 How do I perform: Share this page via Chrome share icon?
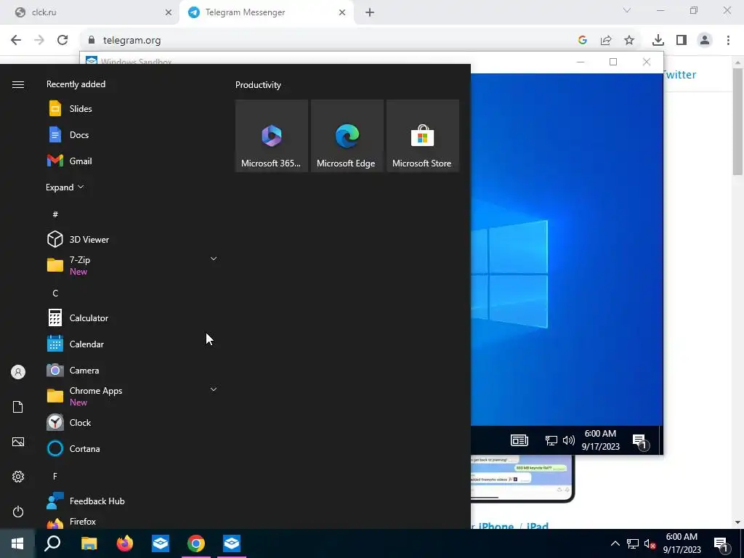[606, 41]
